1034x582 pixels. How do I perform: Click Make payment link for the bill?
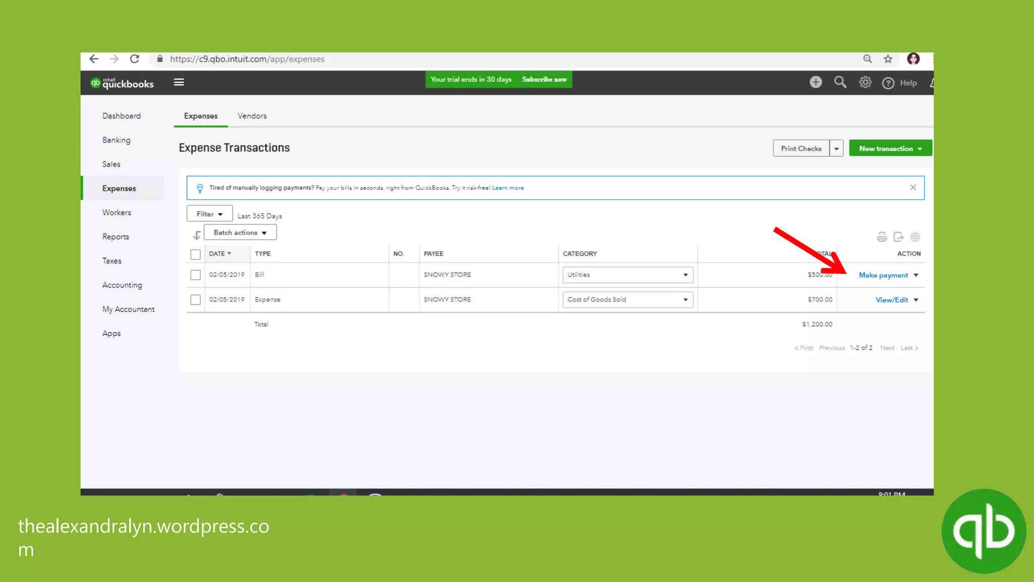click(x=883, y=275)
